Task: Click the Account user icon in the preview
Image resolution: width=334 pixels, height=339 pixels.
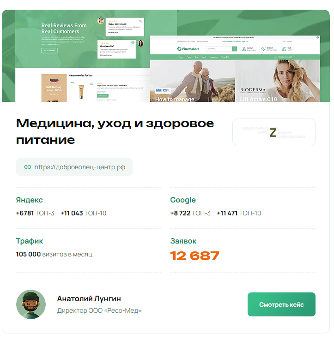Action: tap(244, 49)
